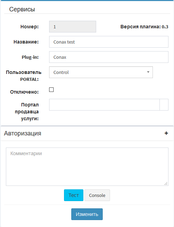Toggle the Отключено checkbox
The image size is (174, 227).
(51, 89)
